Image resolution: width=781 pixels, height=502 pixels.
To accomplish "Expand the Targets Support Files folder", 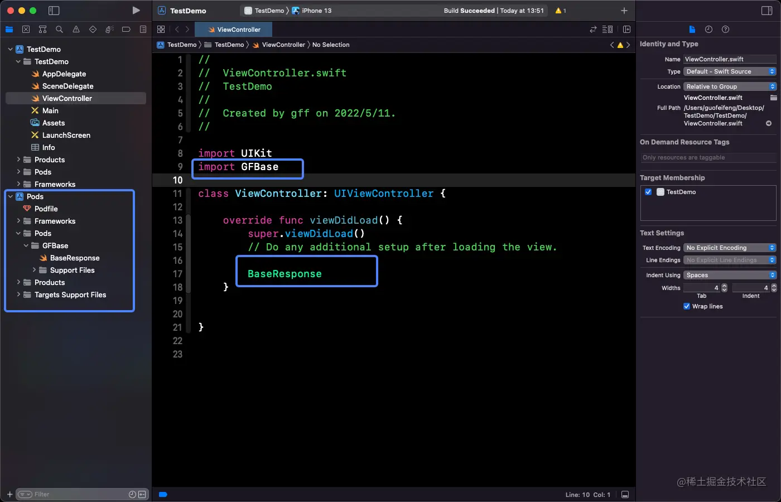I will (18, 295).
